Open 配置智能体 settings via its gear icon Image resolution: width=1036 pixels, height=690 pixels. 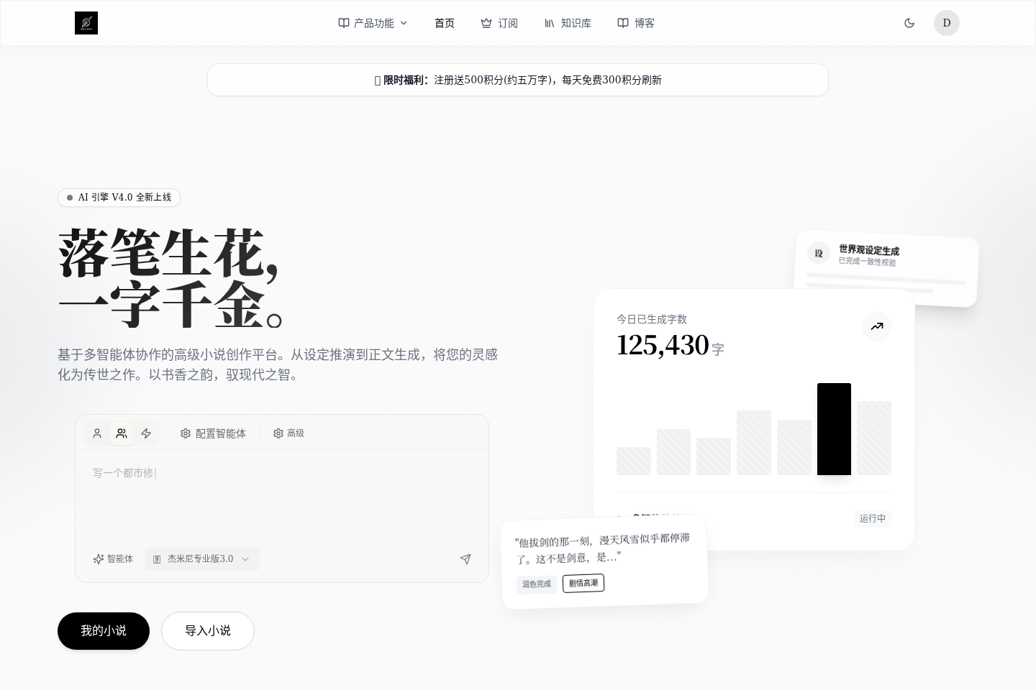click(x=186, y=433)
